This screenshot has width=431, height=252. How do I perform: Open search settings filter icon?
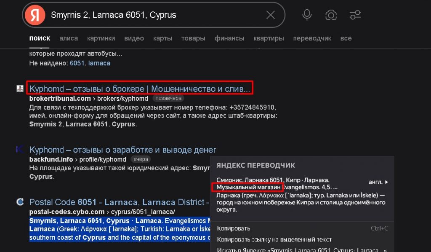coord(355,14)
